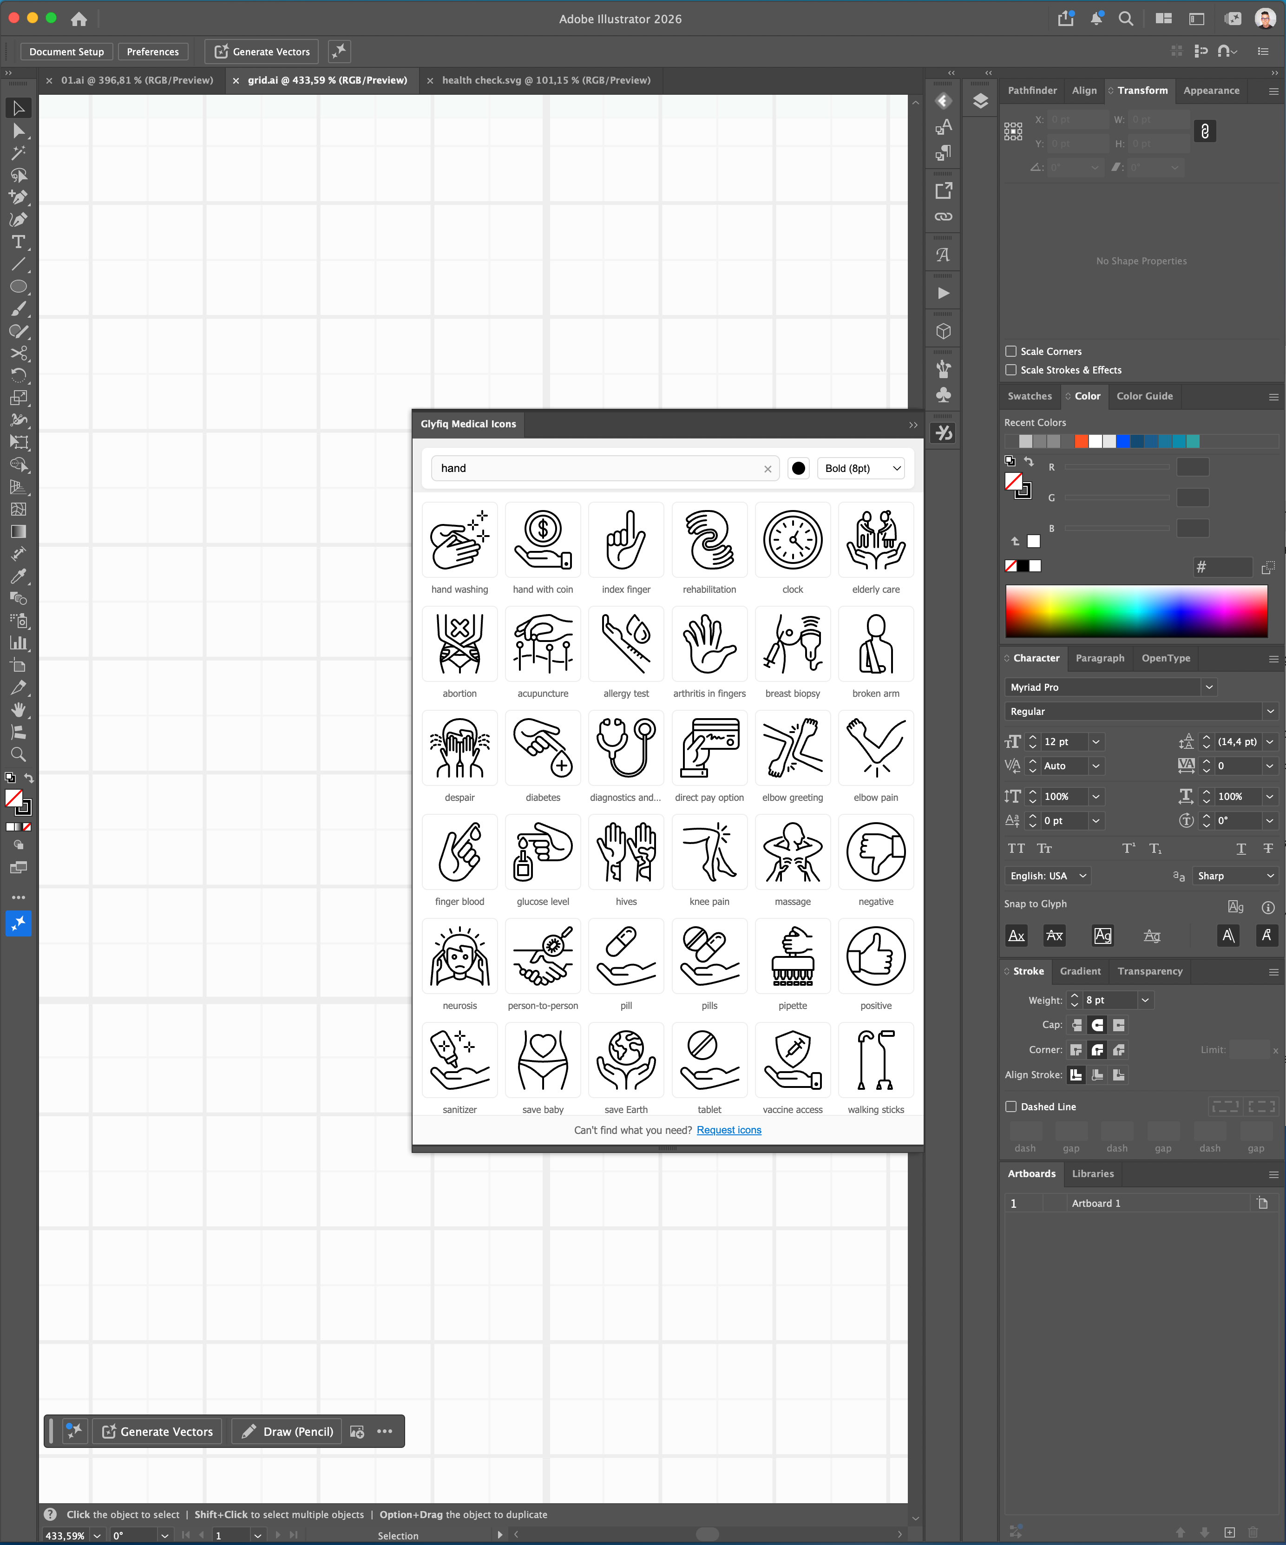1286x1545 pixels.
Task: Toggle Strikethrough text style
Action: point(1267,848)
